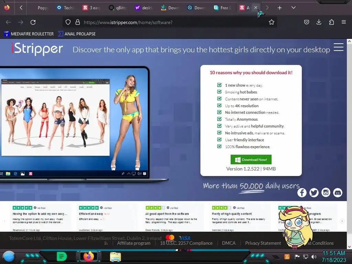This screenshot has width=352, height=264.
Task: Open the Start menu orb
Action: pos(9,257)
